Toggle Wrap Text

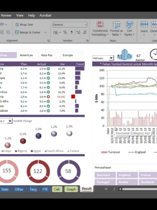(24, 25)
